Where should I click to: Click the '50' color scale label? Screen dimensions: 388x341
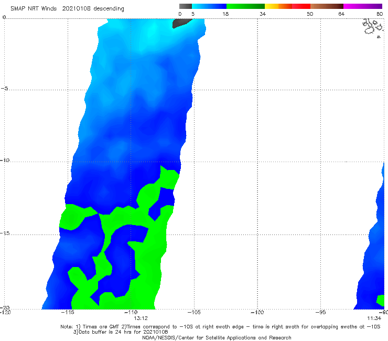tap(310, 14)
